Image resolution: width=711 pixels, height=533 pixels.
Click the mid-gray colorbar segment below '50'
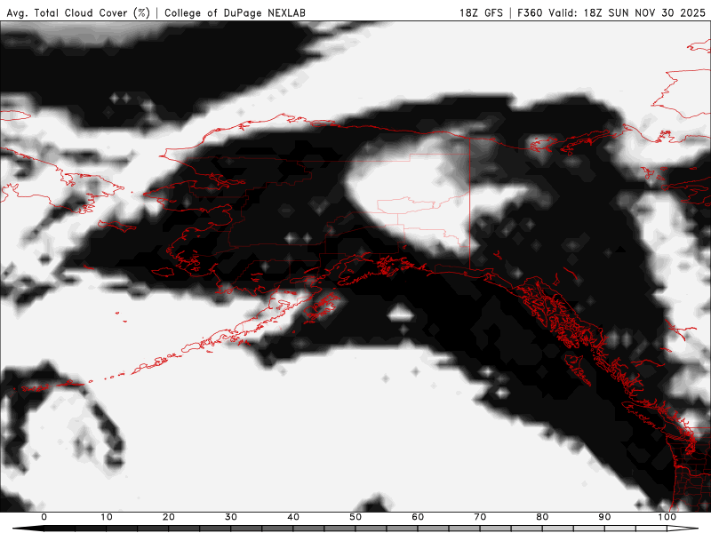point(371,529)
